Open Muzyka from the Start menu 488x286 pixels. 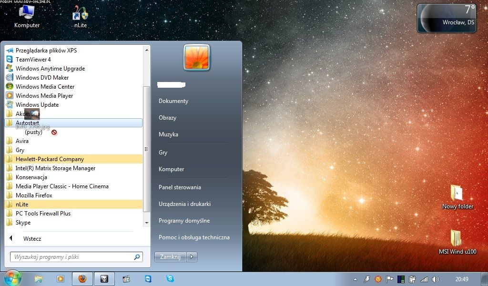tap(168, 134)
